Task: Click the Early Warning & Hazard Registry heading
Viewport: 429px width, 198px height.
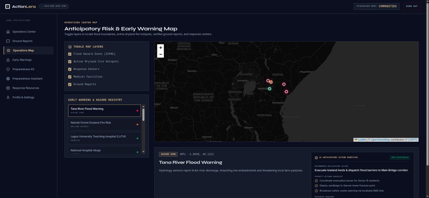Action: pos(95,100)
